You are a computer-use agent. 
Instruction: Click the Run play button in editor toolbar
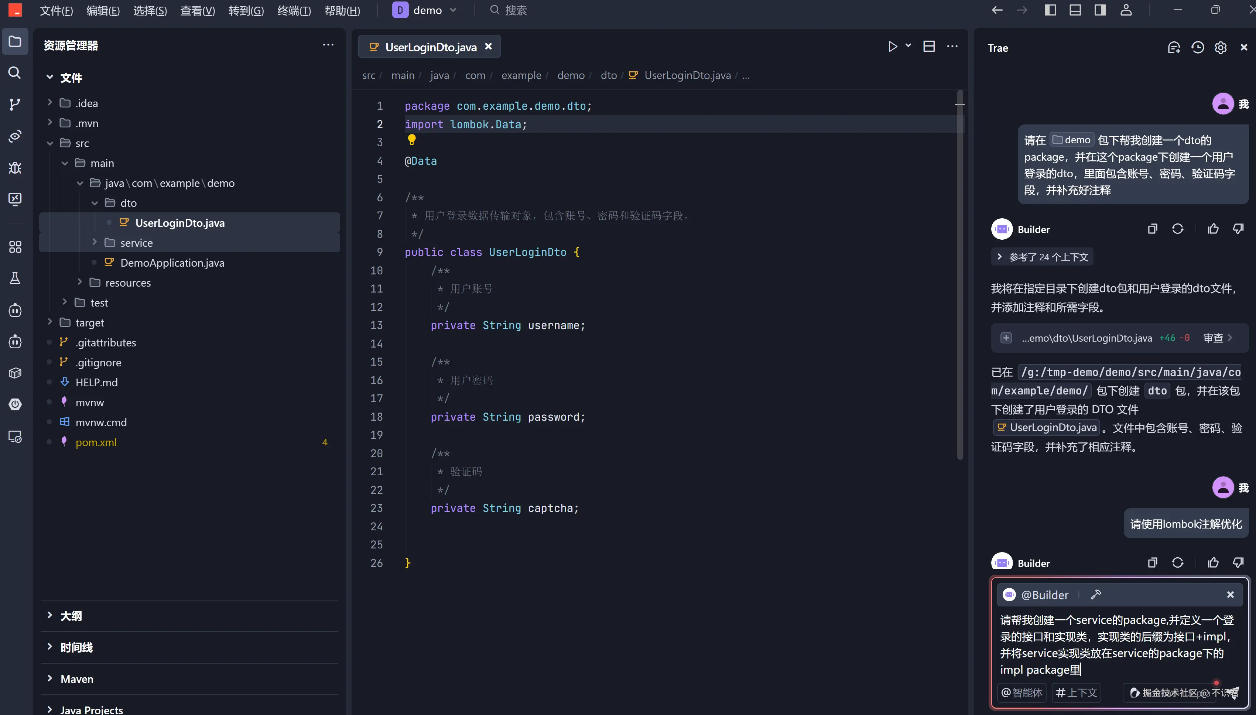click(893, 46)
